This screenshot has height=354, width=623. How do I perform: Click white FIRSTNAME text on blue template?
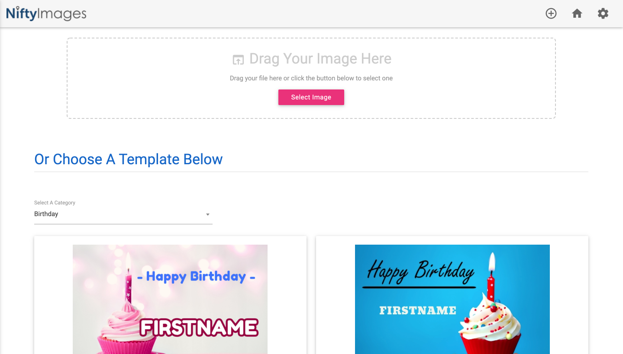click(x=418, y=310)
